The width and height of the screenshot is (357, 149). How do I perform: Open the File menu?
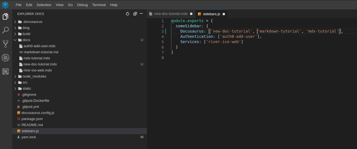tap(19, 5)
